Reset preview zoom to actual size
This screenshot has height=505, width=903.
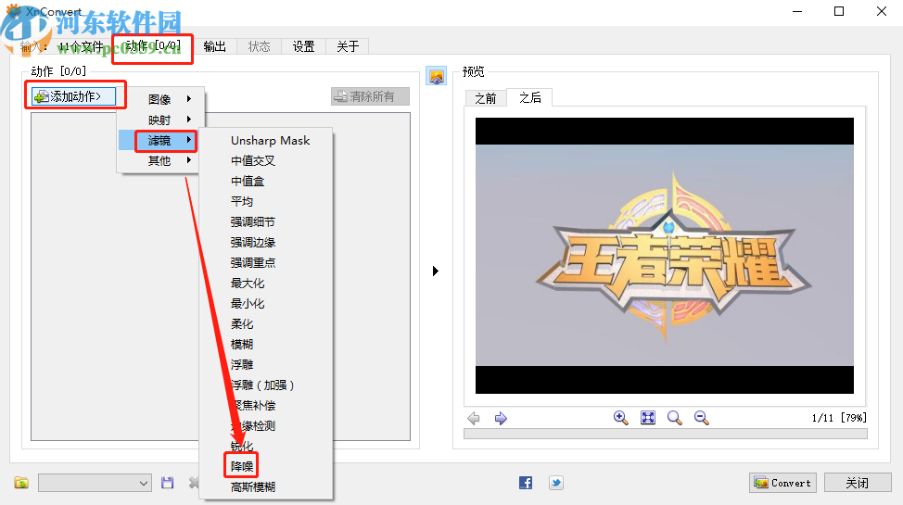[674, 418]
